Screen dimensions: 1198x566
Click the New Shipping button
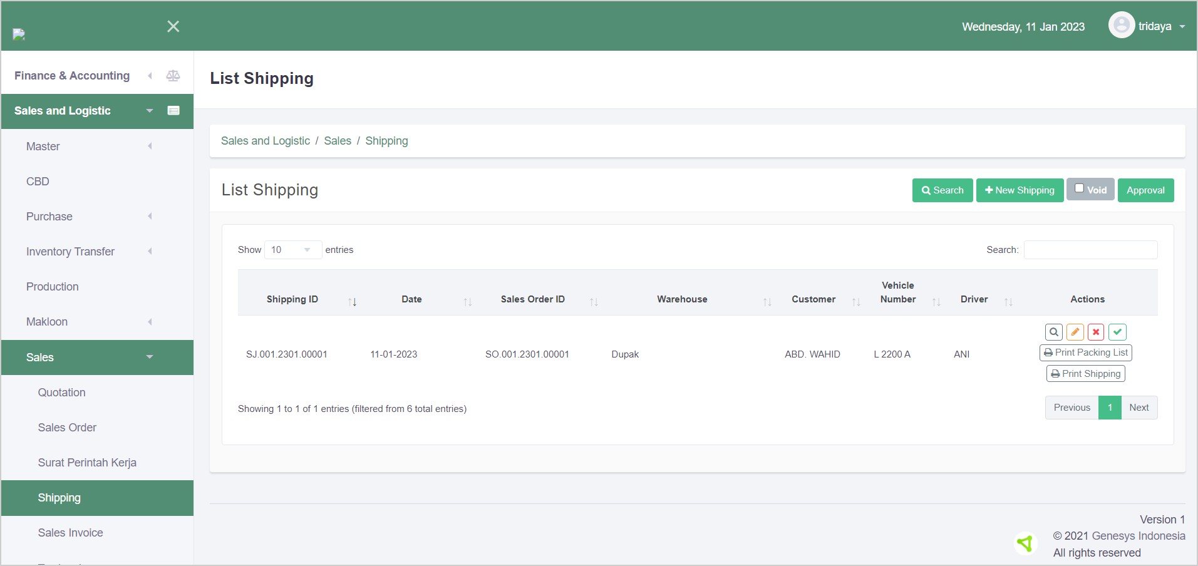point(1020,190)
